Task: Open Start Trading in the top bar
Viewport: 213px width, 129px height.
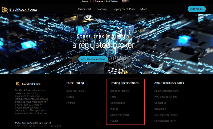Action: coord(112,1)
